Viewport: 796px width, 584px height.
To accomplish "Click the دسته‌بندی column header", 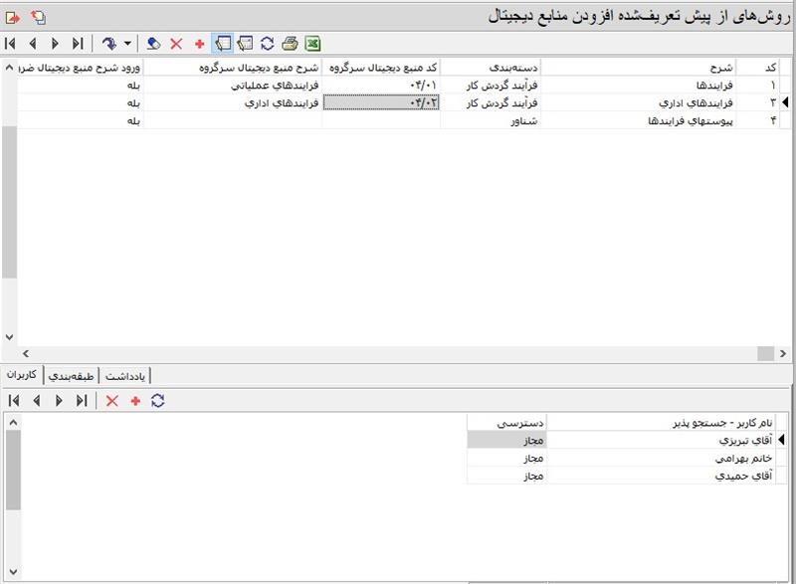I will click(491, 67).
